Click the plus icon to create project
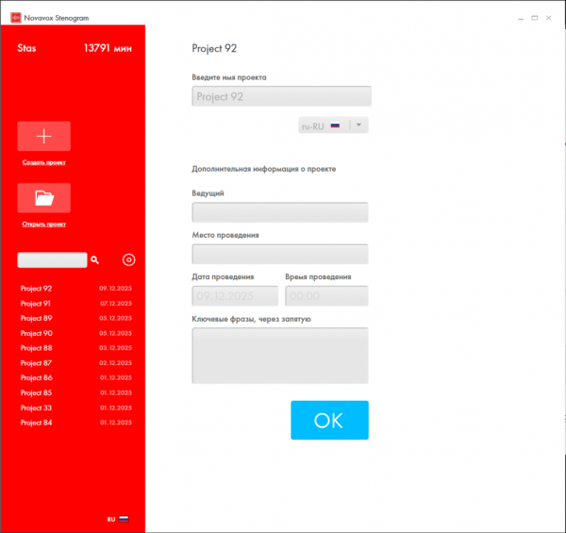 (x=43, y=137)
